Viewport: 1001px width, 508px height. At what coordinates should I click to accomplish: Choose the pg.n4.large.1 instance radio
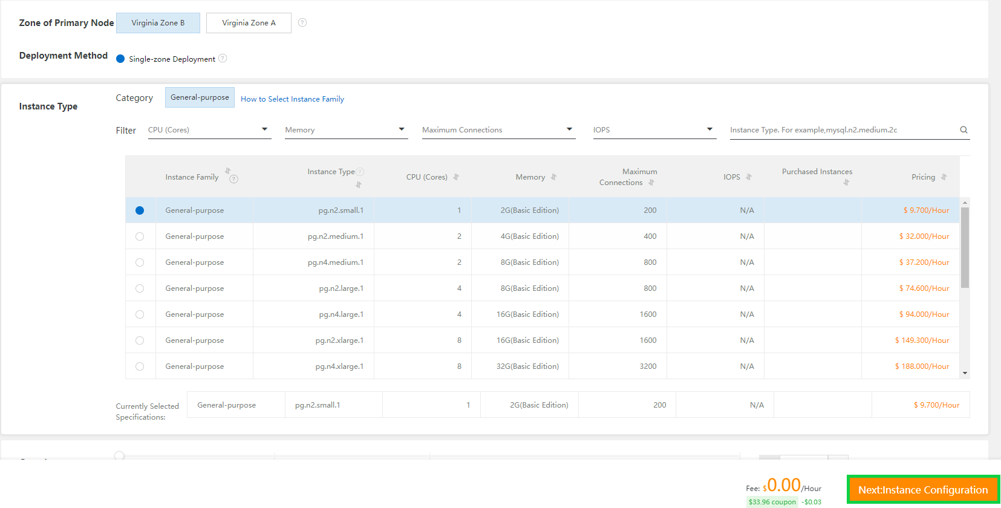tap(140, 314)
